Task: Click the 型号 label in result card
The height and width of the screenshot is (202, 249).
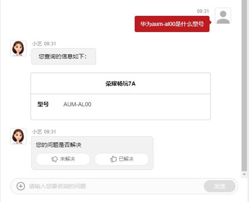Action: (x=43, y=104)
